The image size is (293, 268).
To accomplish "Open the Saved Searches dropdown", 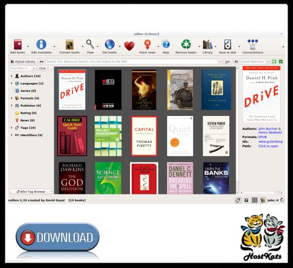I will tap(268, 61).
